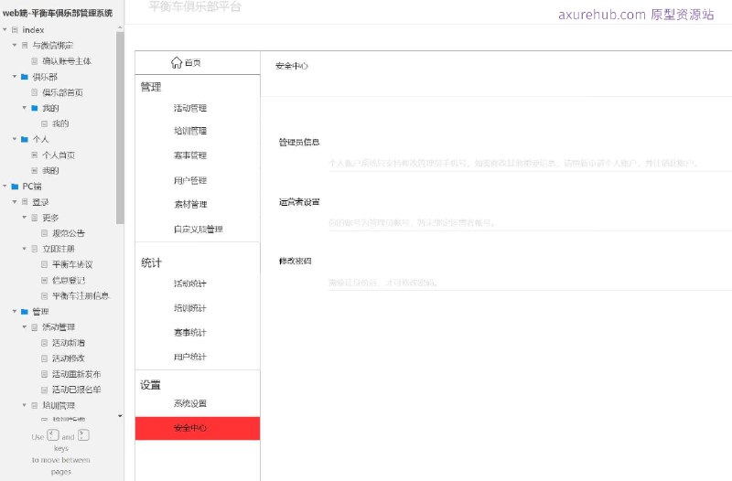This screenshot has height=481, width=732.
Task: Click the 管理员信息 section label
Action: pyautogui.click(x=299, y=142)
